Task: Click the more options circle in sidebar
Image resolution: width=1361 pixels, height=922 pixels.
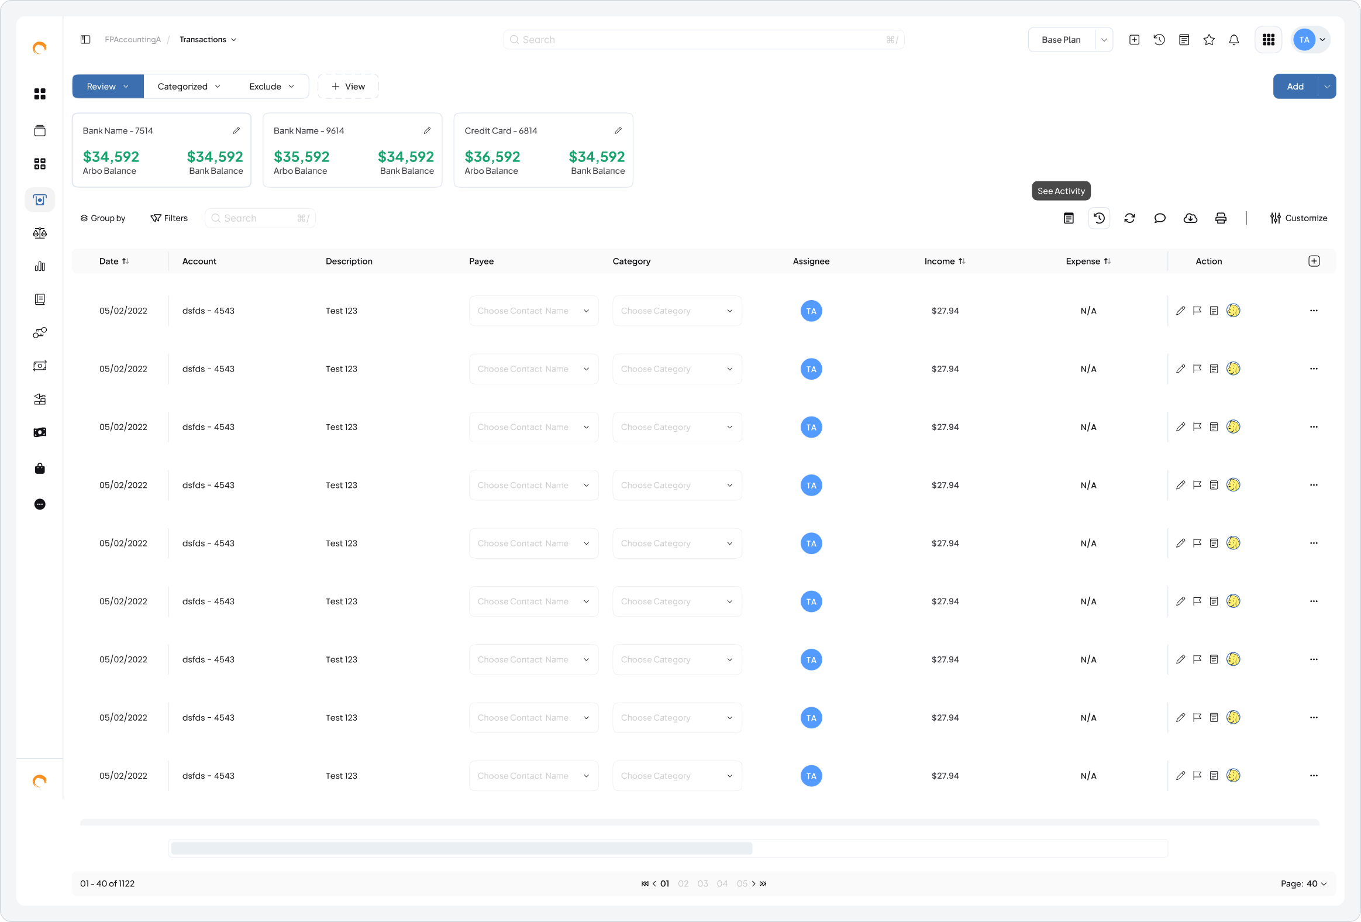Action: [x=40, y=504]
